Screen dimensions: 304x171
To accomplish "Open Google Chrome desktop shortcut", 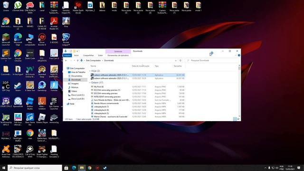I will click(x=18, y=56).
